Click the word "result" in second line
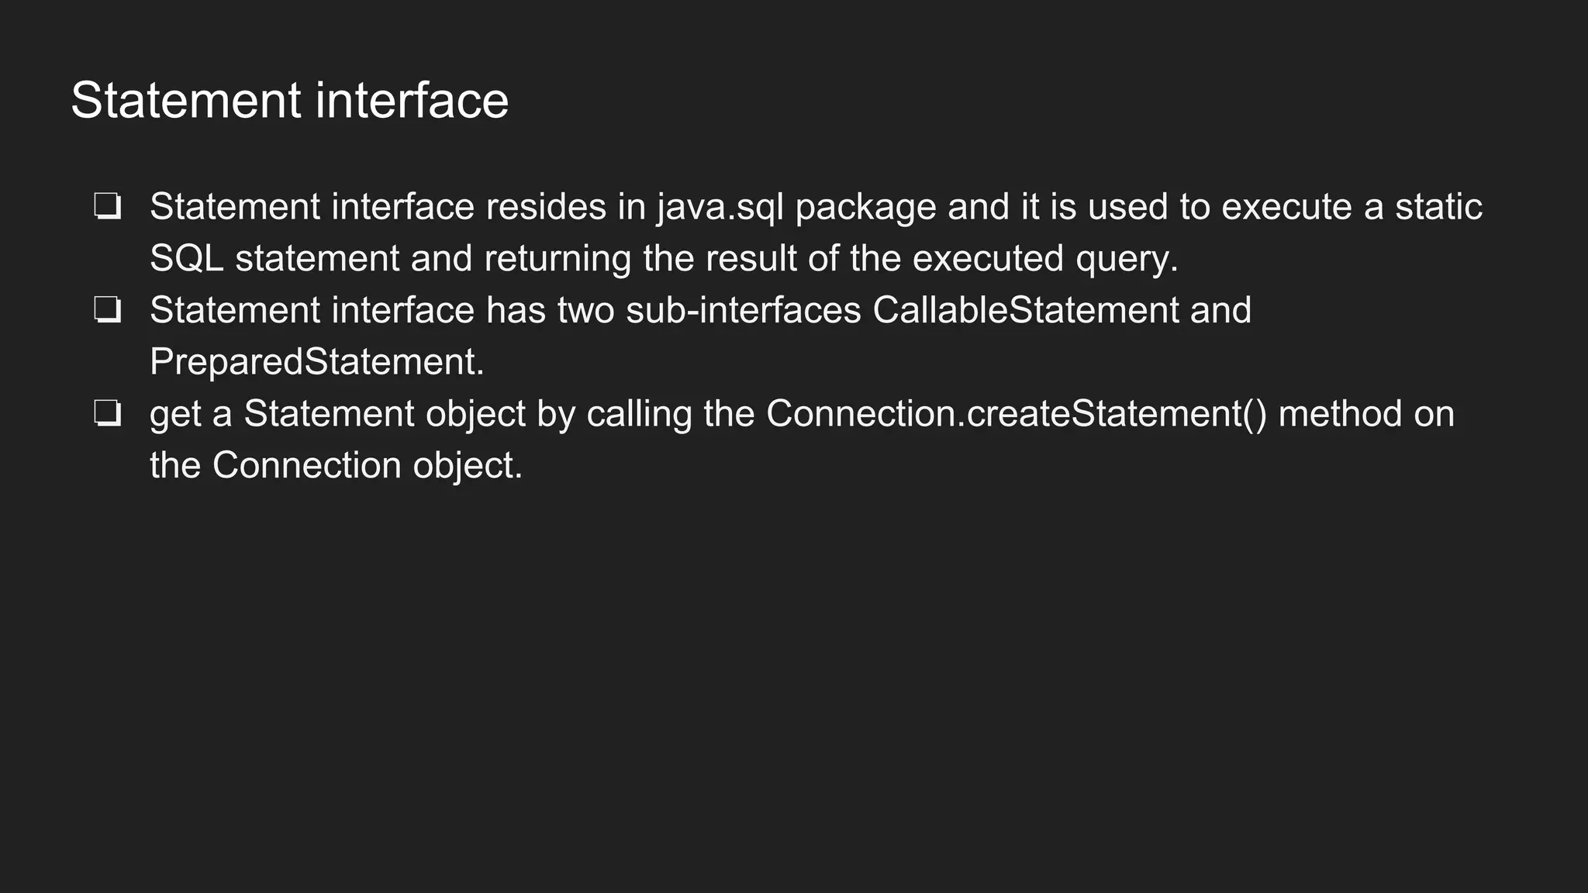Image resolution: width=1588 pixels, height=893 pixels. click(752, 259)
